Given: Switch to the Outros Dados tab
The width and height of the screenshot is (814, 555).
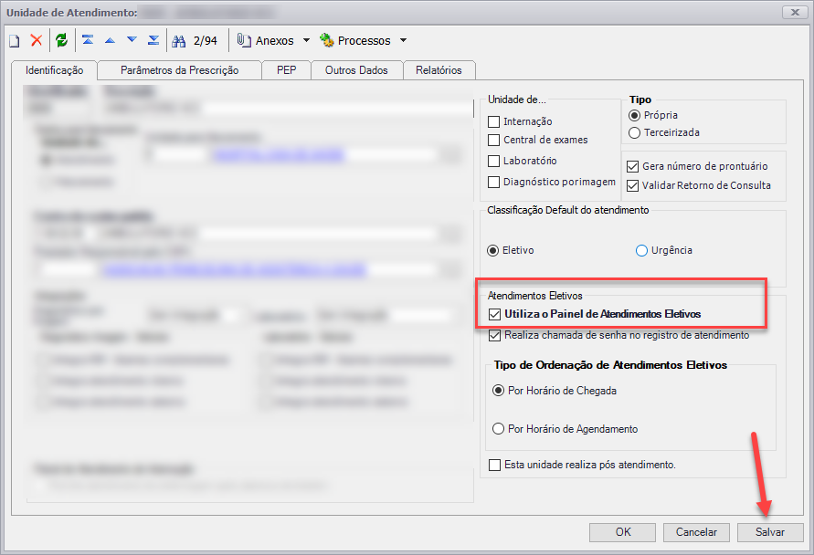Looking at the screenshot, I should click(356, 70).
